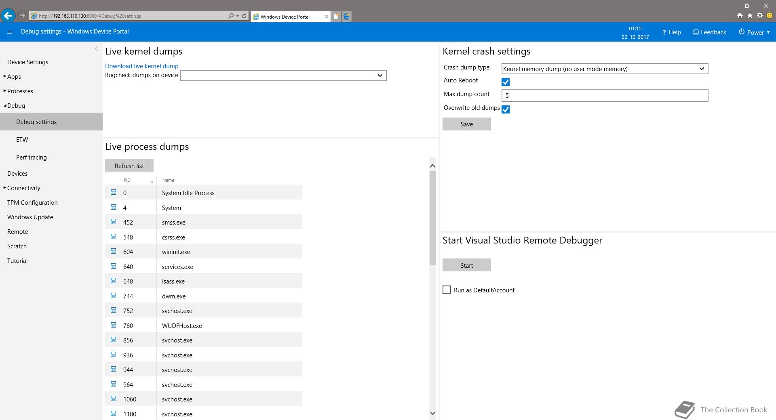Open Remote page in sidebar
The height and width of the screenshot is (420, 776).
(18, 231)
